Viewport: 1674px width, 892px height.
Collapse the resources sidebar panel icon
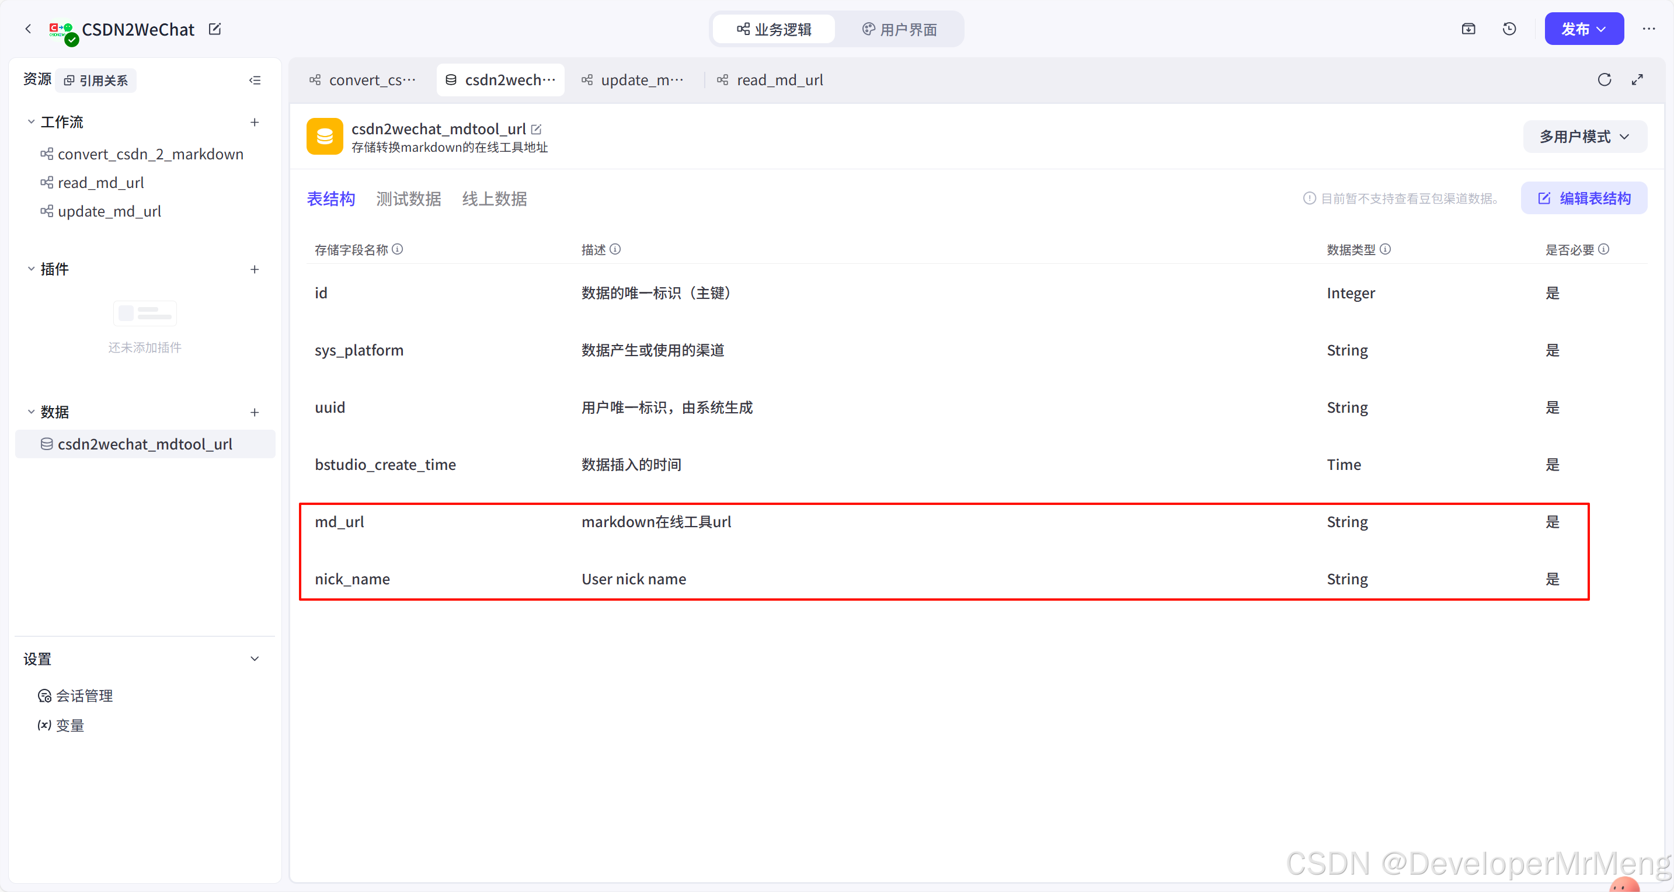(x=255, y=80)
